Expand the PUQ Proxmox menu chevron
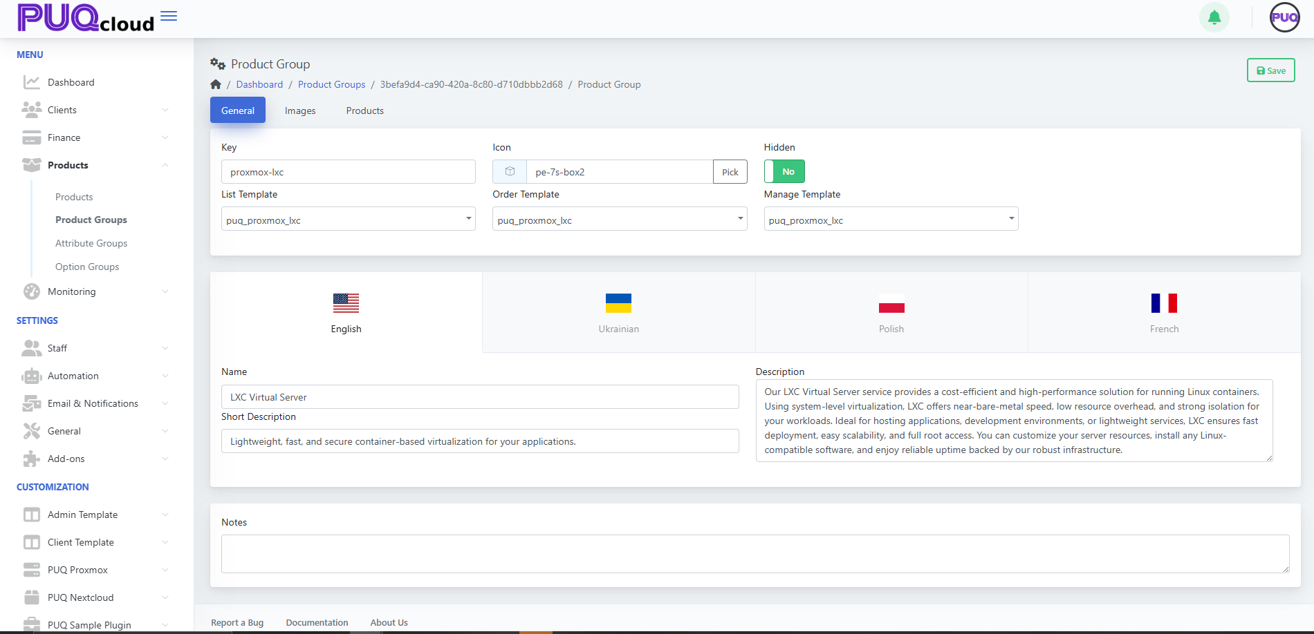 pyautogui.click(x=165, y=570)
